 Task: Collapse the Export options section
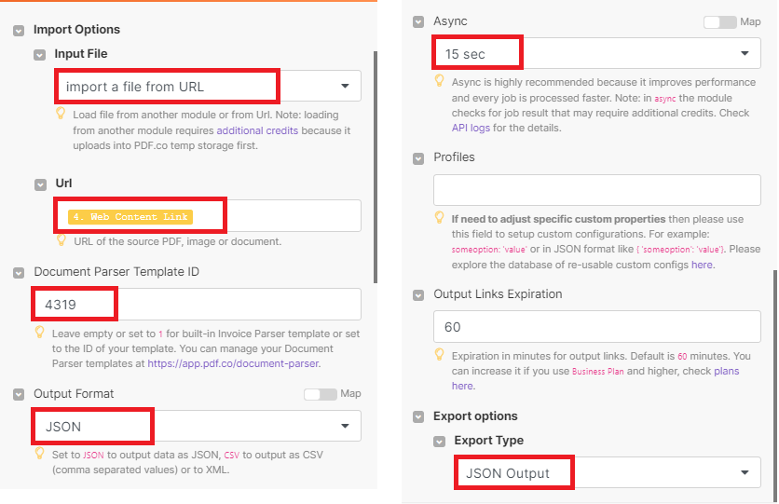pos(418,417)
